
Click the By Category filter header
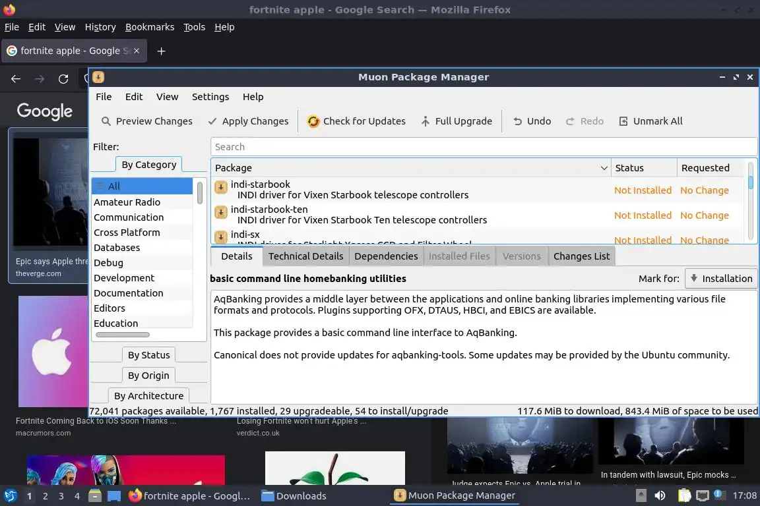tap(149, 165)
